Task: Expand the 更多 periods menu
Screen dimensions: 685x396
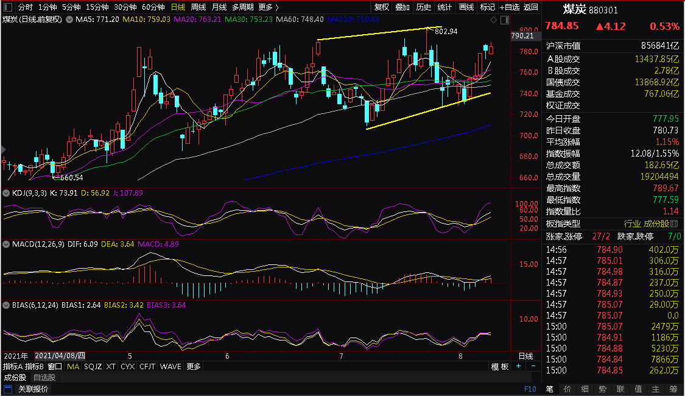Action: click(269, 7)
